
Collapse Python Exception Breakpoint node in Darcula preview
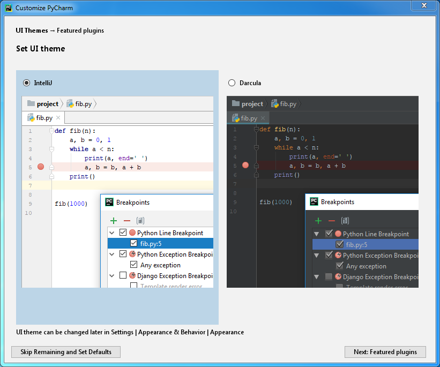click(x=317, y=256)
